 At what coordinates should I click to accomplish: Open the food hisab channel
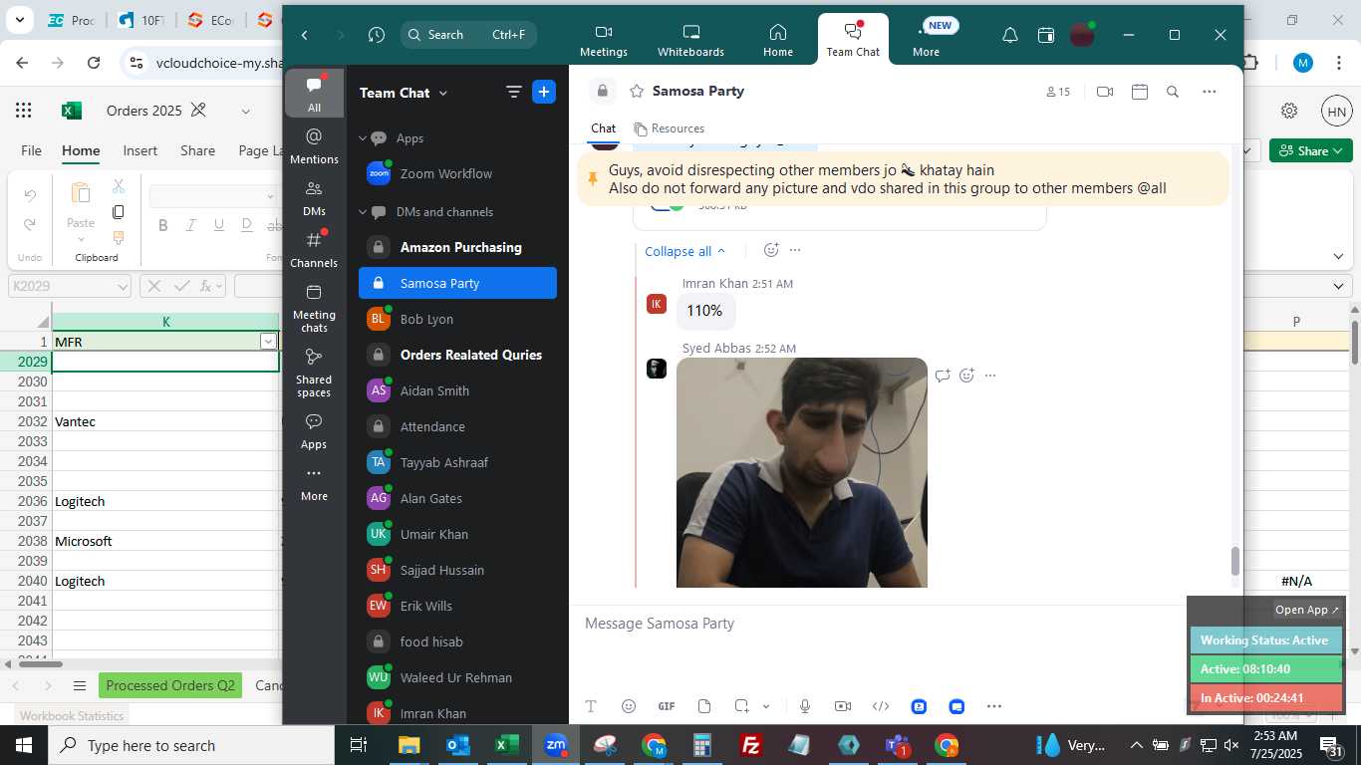[x=457, y=641]
